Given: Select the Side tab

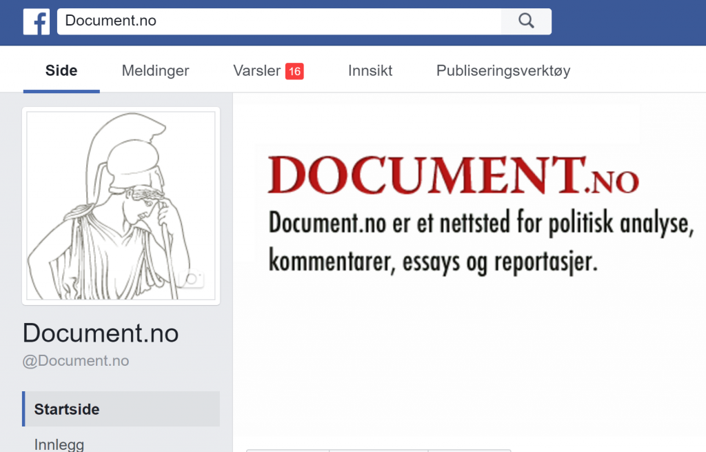Looking at the screenshot, I should click(61, 70).
